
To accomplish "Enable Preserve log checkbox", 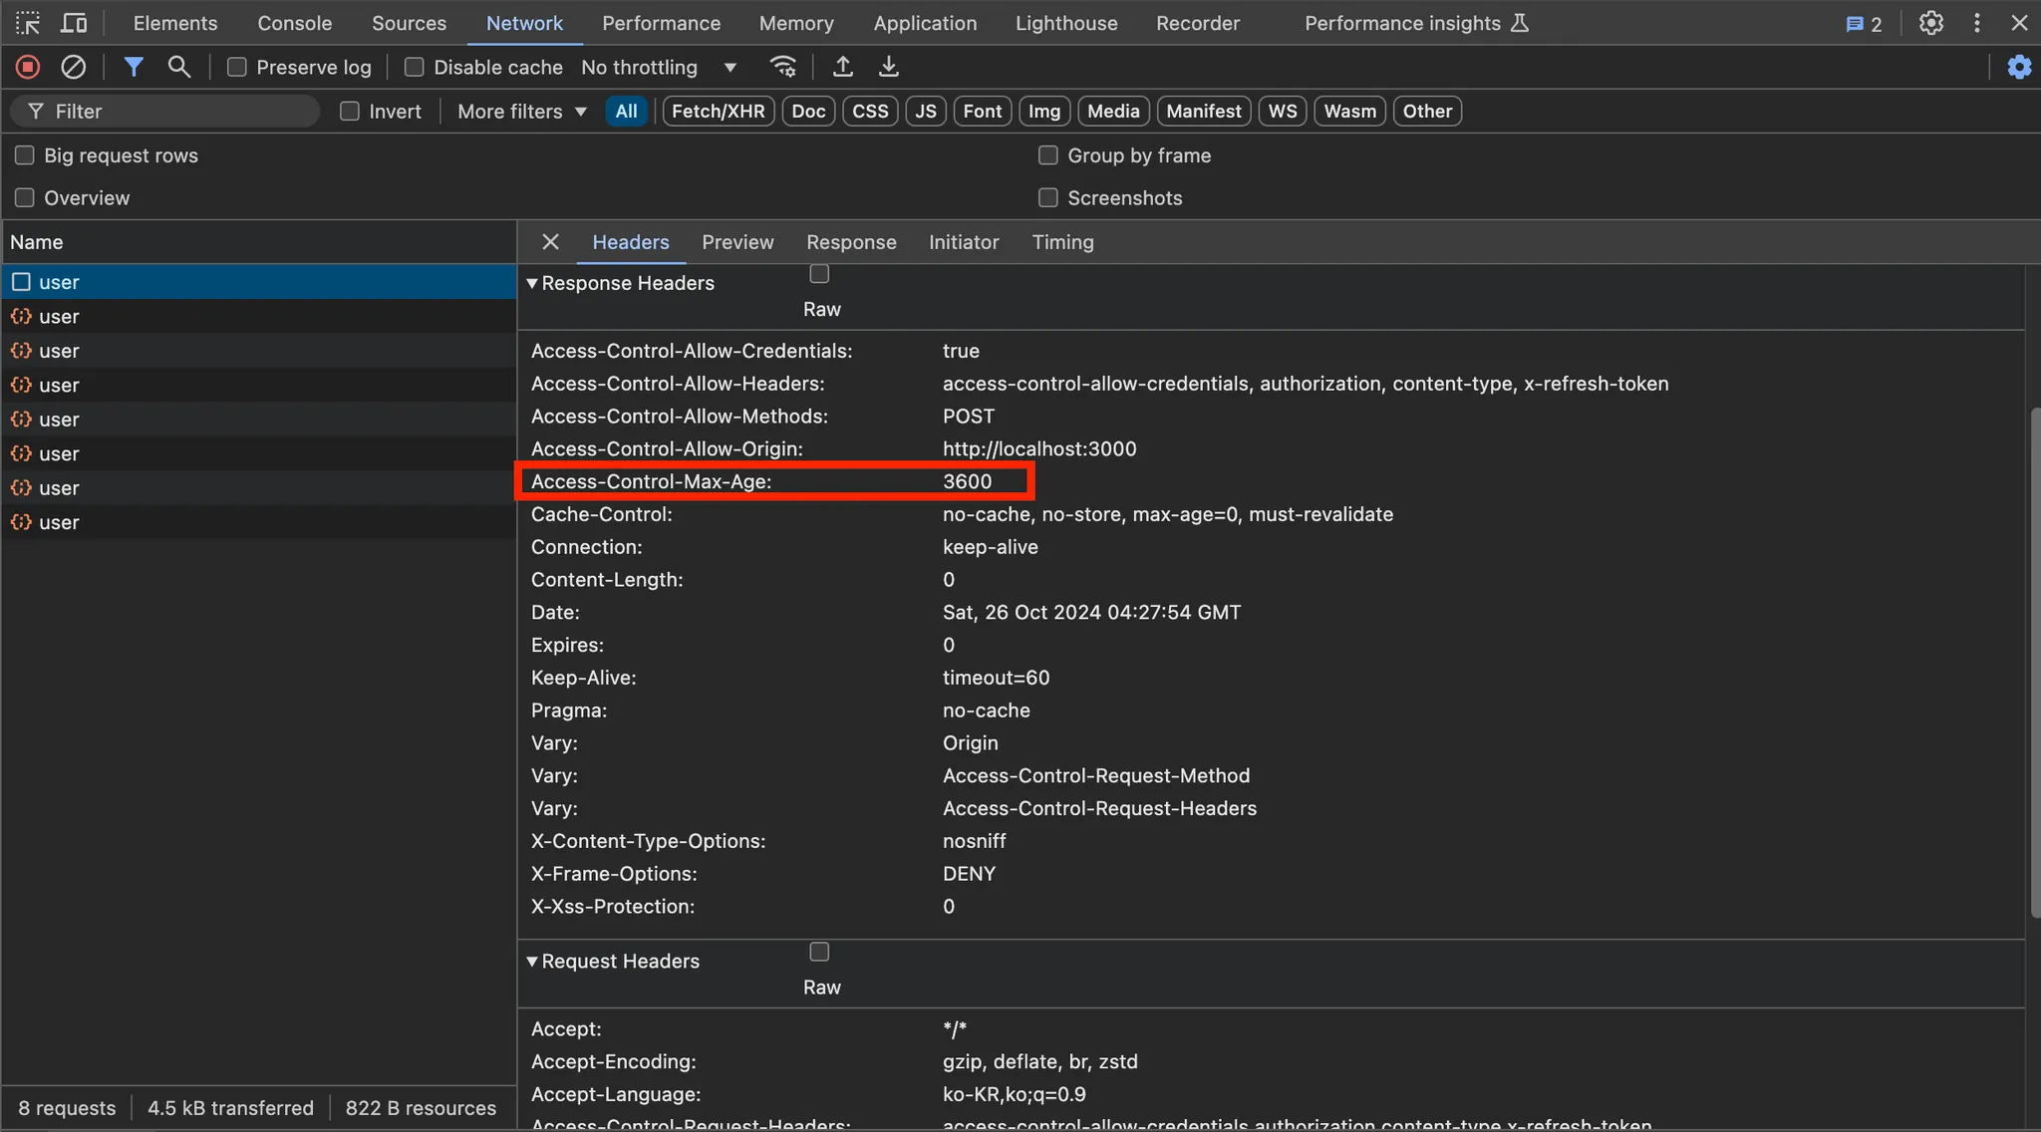I will (237, 67).
